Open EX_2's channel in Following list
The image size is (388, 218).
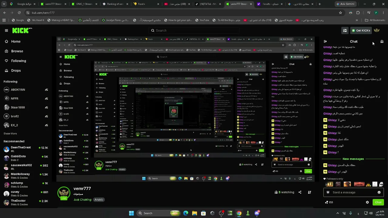pos(26,125)
